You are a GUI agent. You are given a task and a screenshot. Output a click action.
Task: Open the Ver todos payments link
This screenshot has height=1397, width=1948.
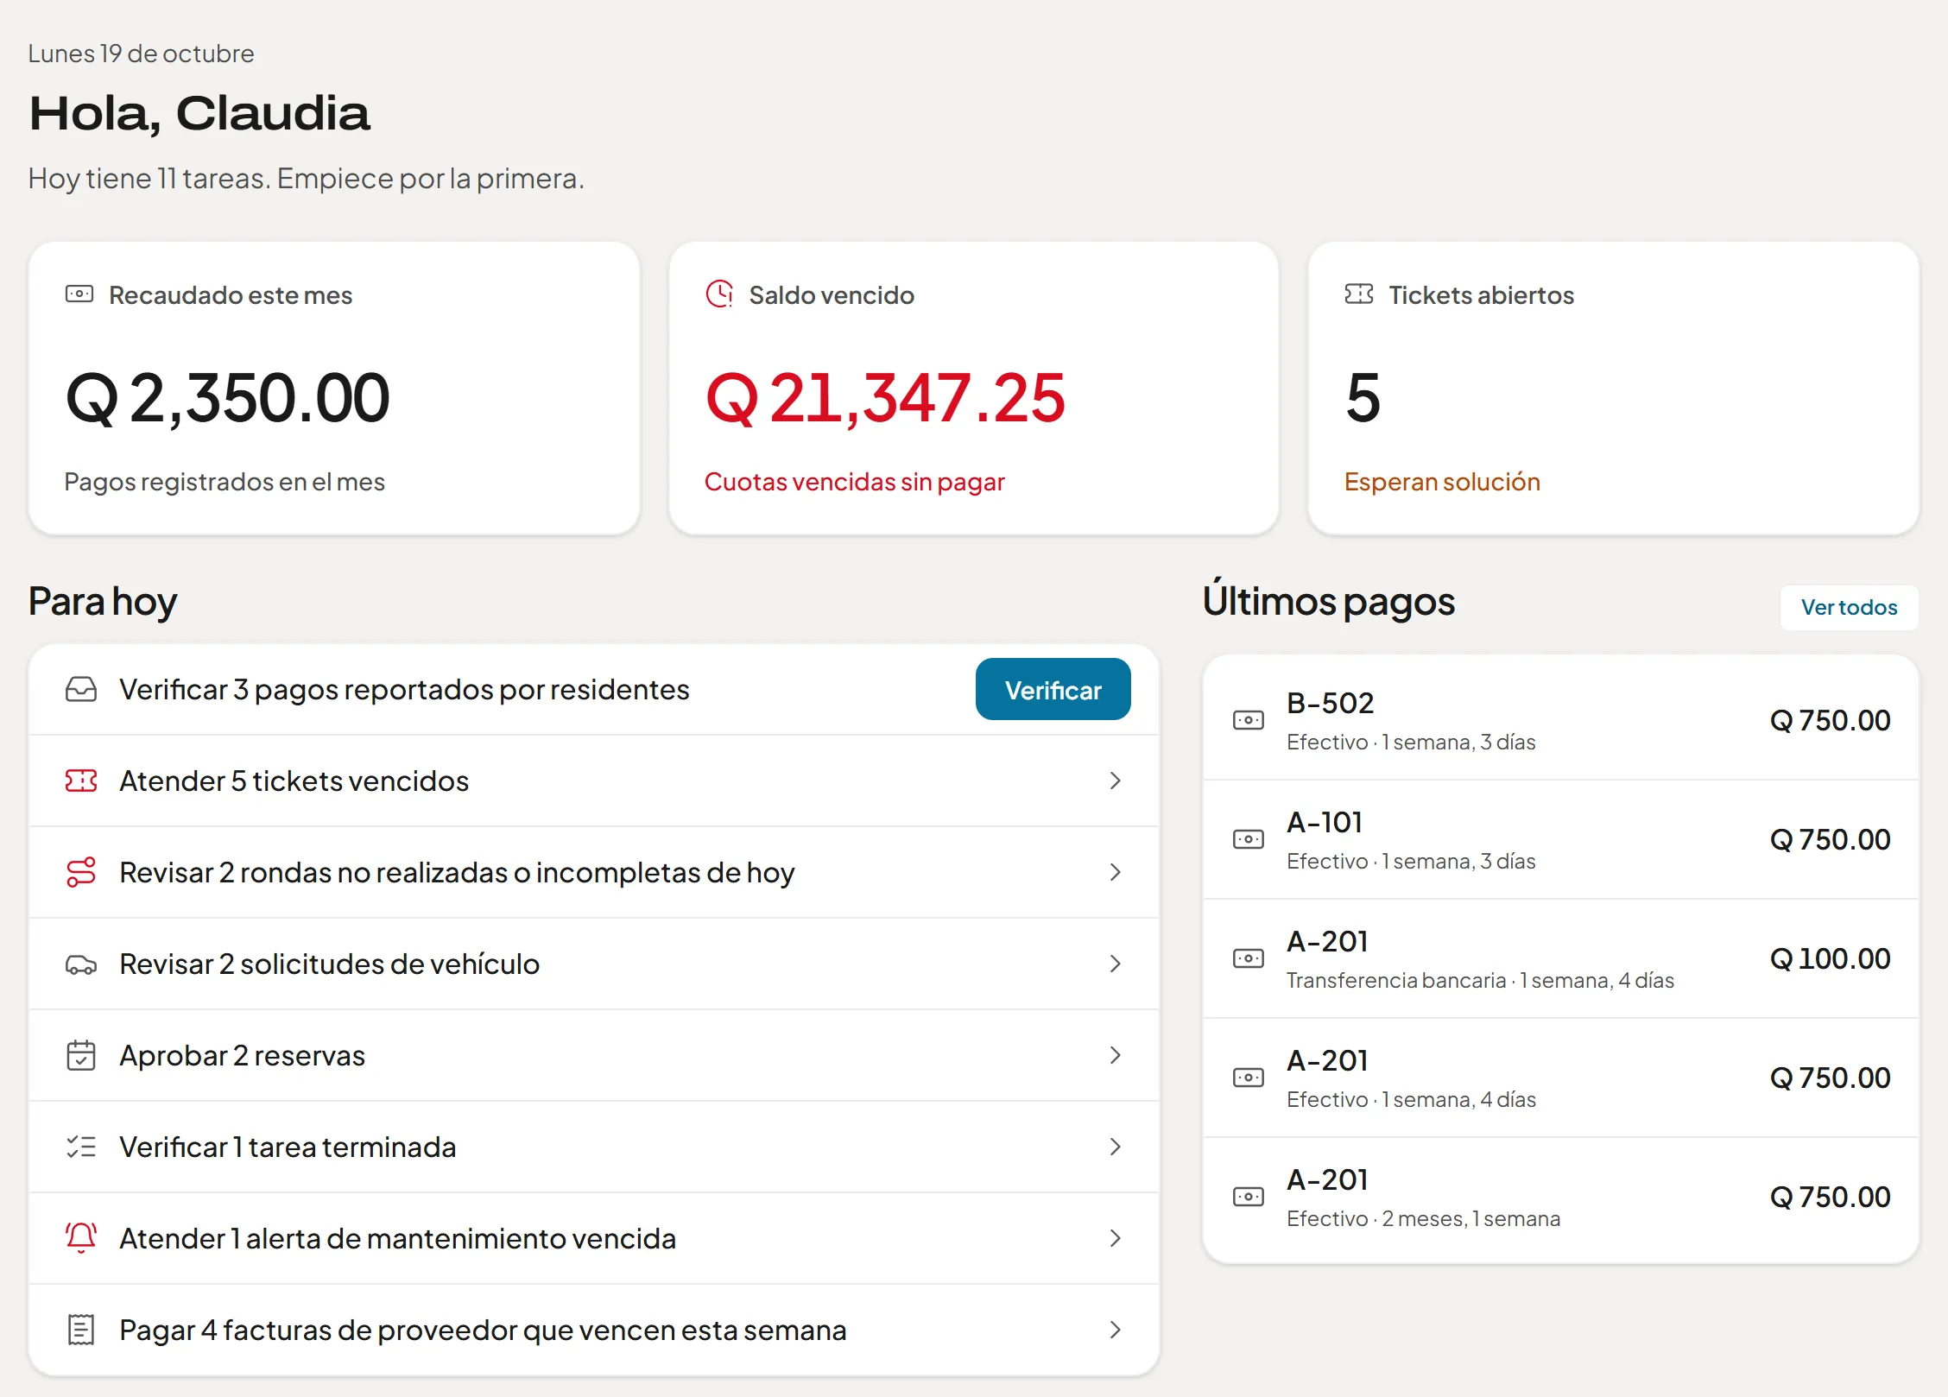point(1849,607)
